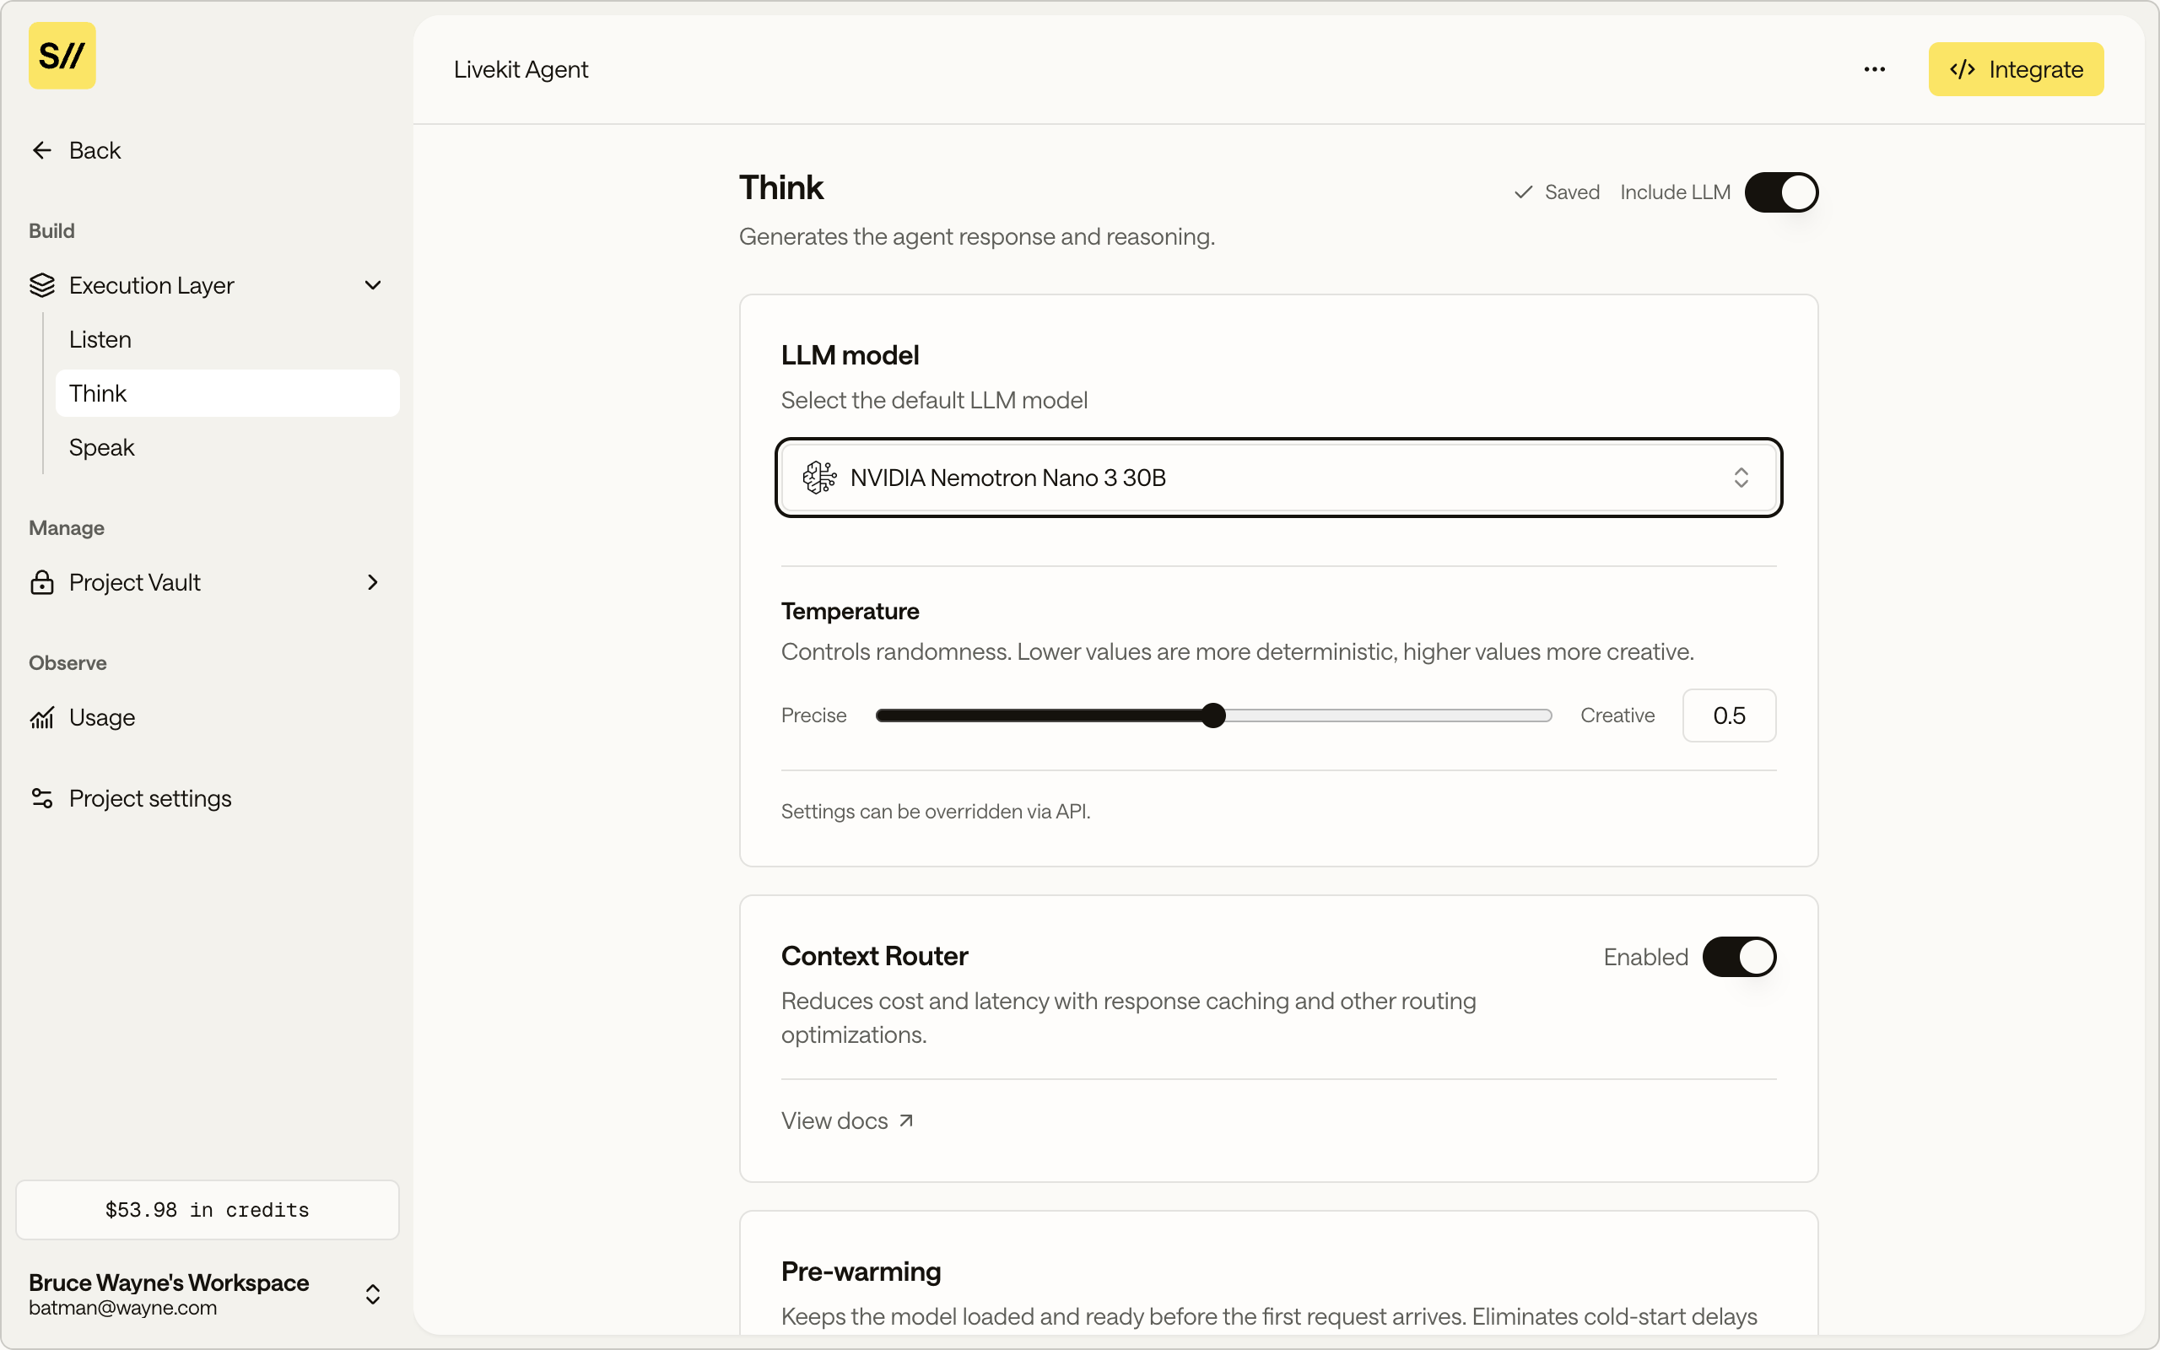Select the Listen menu item
The height and width of the screenshot is (1350, 2160).
click(x=227, y=339)
